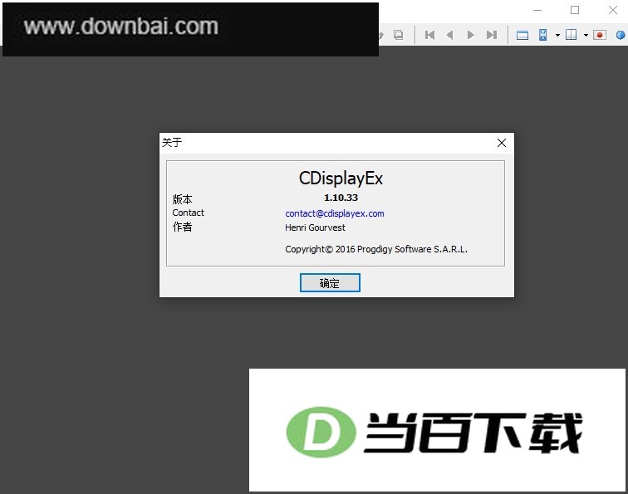
Task: Expand the fit mode dropdown arrow
Action: [x=557, y=35]
